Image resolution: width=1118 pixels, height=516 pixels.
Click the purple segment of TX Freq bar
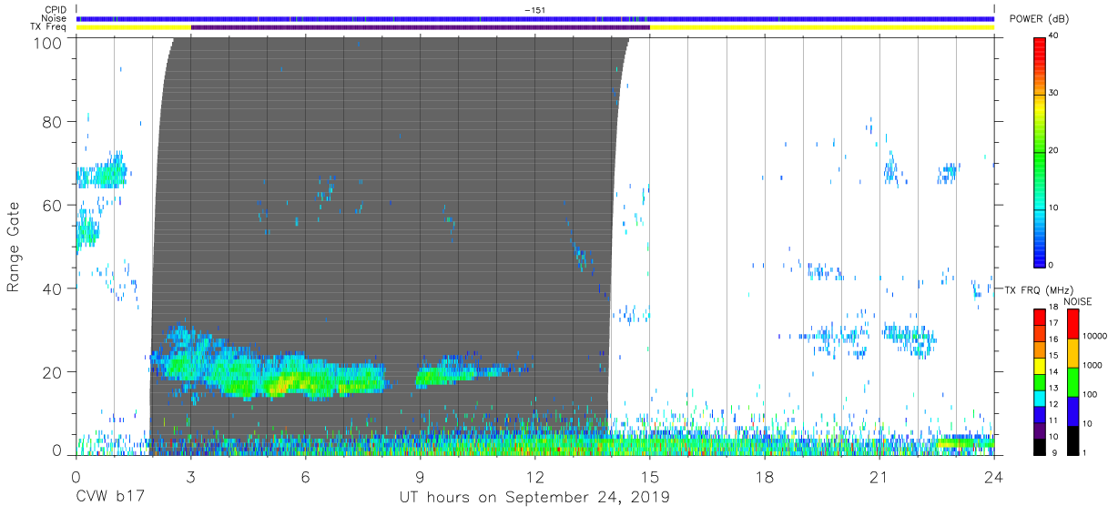tap(420, 27)
